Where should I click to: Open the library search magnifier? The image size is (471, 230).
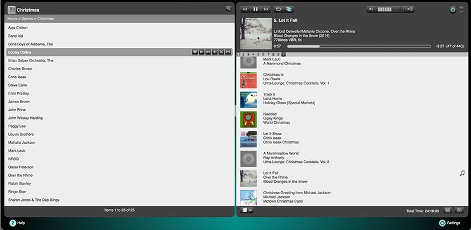tap(228, 9)
